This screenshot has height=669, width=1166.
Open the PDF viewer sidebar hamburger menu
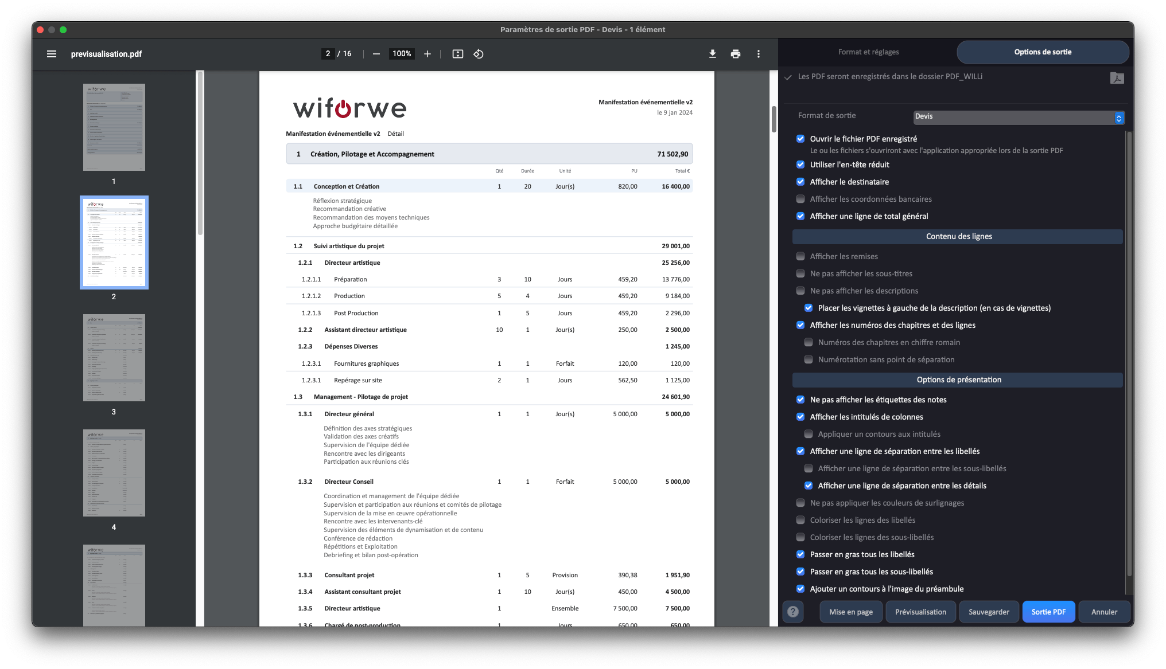(52, 54)
